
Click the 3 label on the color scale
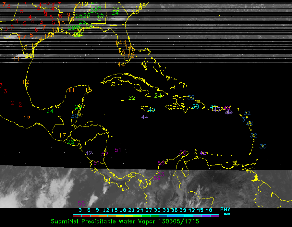(80, 210)
